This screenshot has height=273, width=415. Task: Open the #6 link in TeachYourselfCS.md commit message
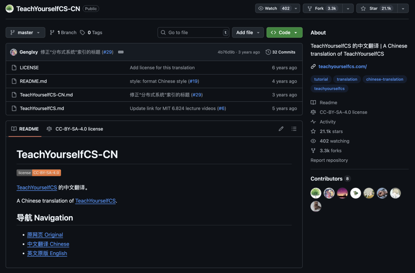pyautogui.click(x=222, y=108)
